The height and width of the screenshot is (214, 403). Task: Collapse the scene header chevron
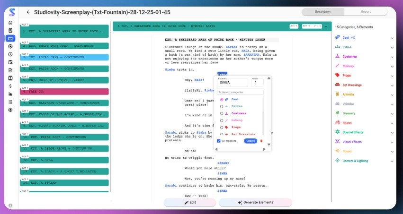point(326,26)
